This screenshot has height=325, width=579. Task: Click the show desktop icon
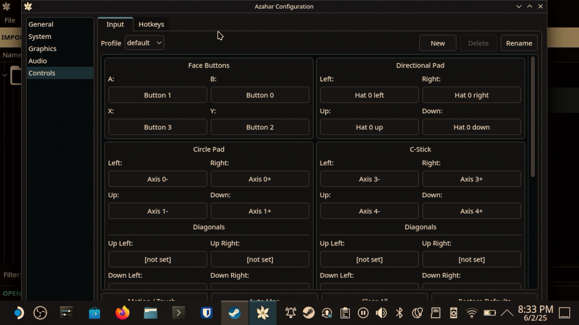[x=565, y=313]
